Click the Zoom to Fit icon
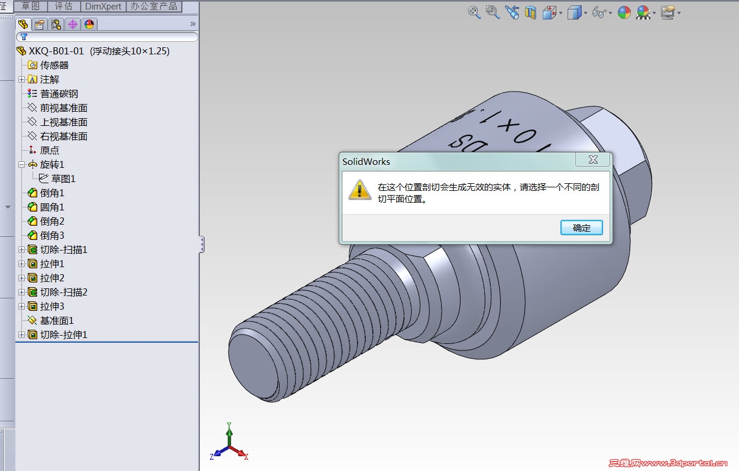Screen dimensions: 739x471 (x=474, y=12)
